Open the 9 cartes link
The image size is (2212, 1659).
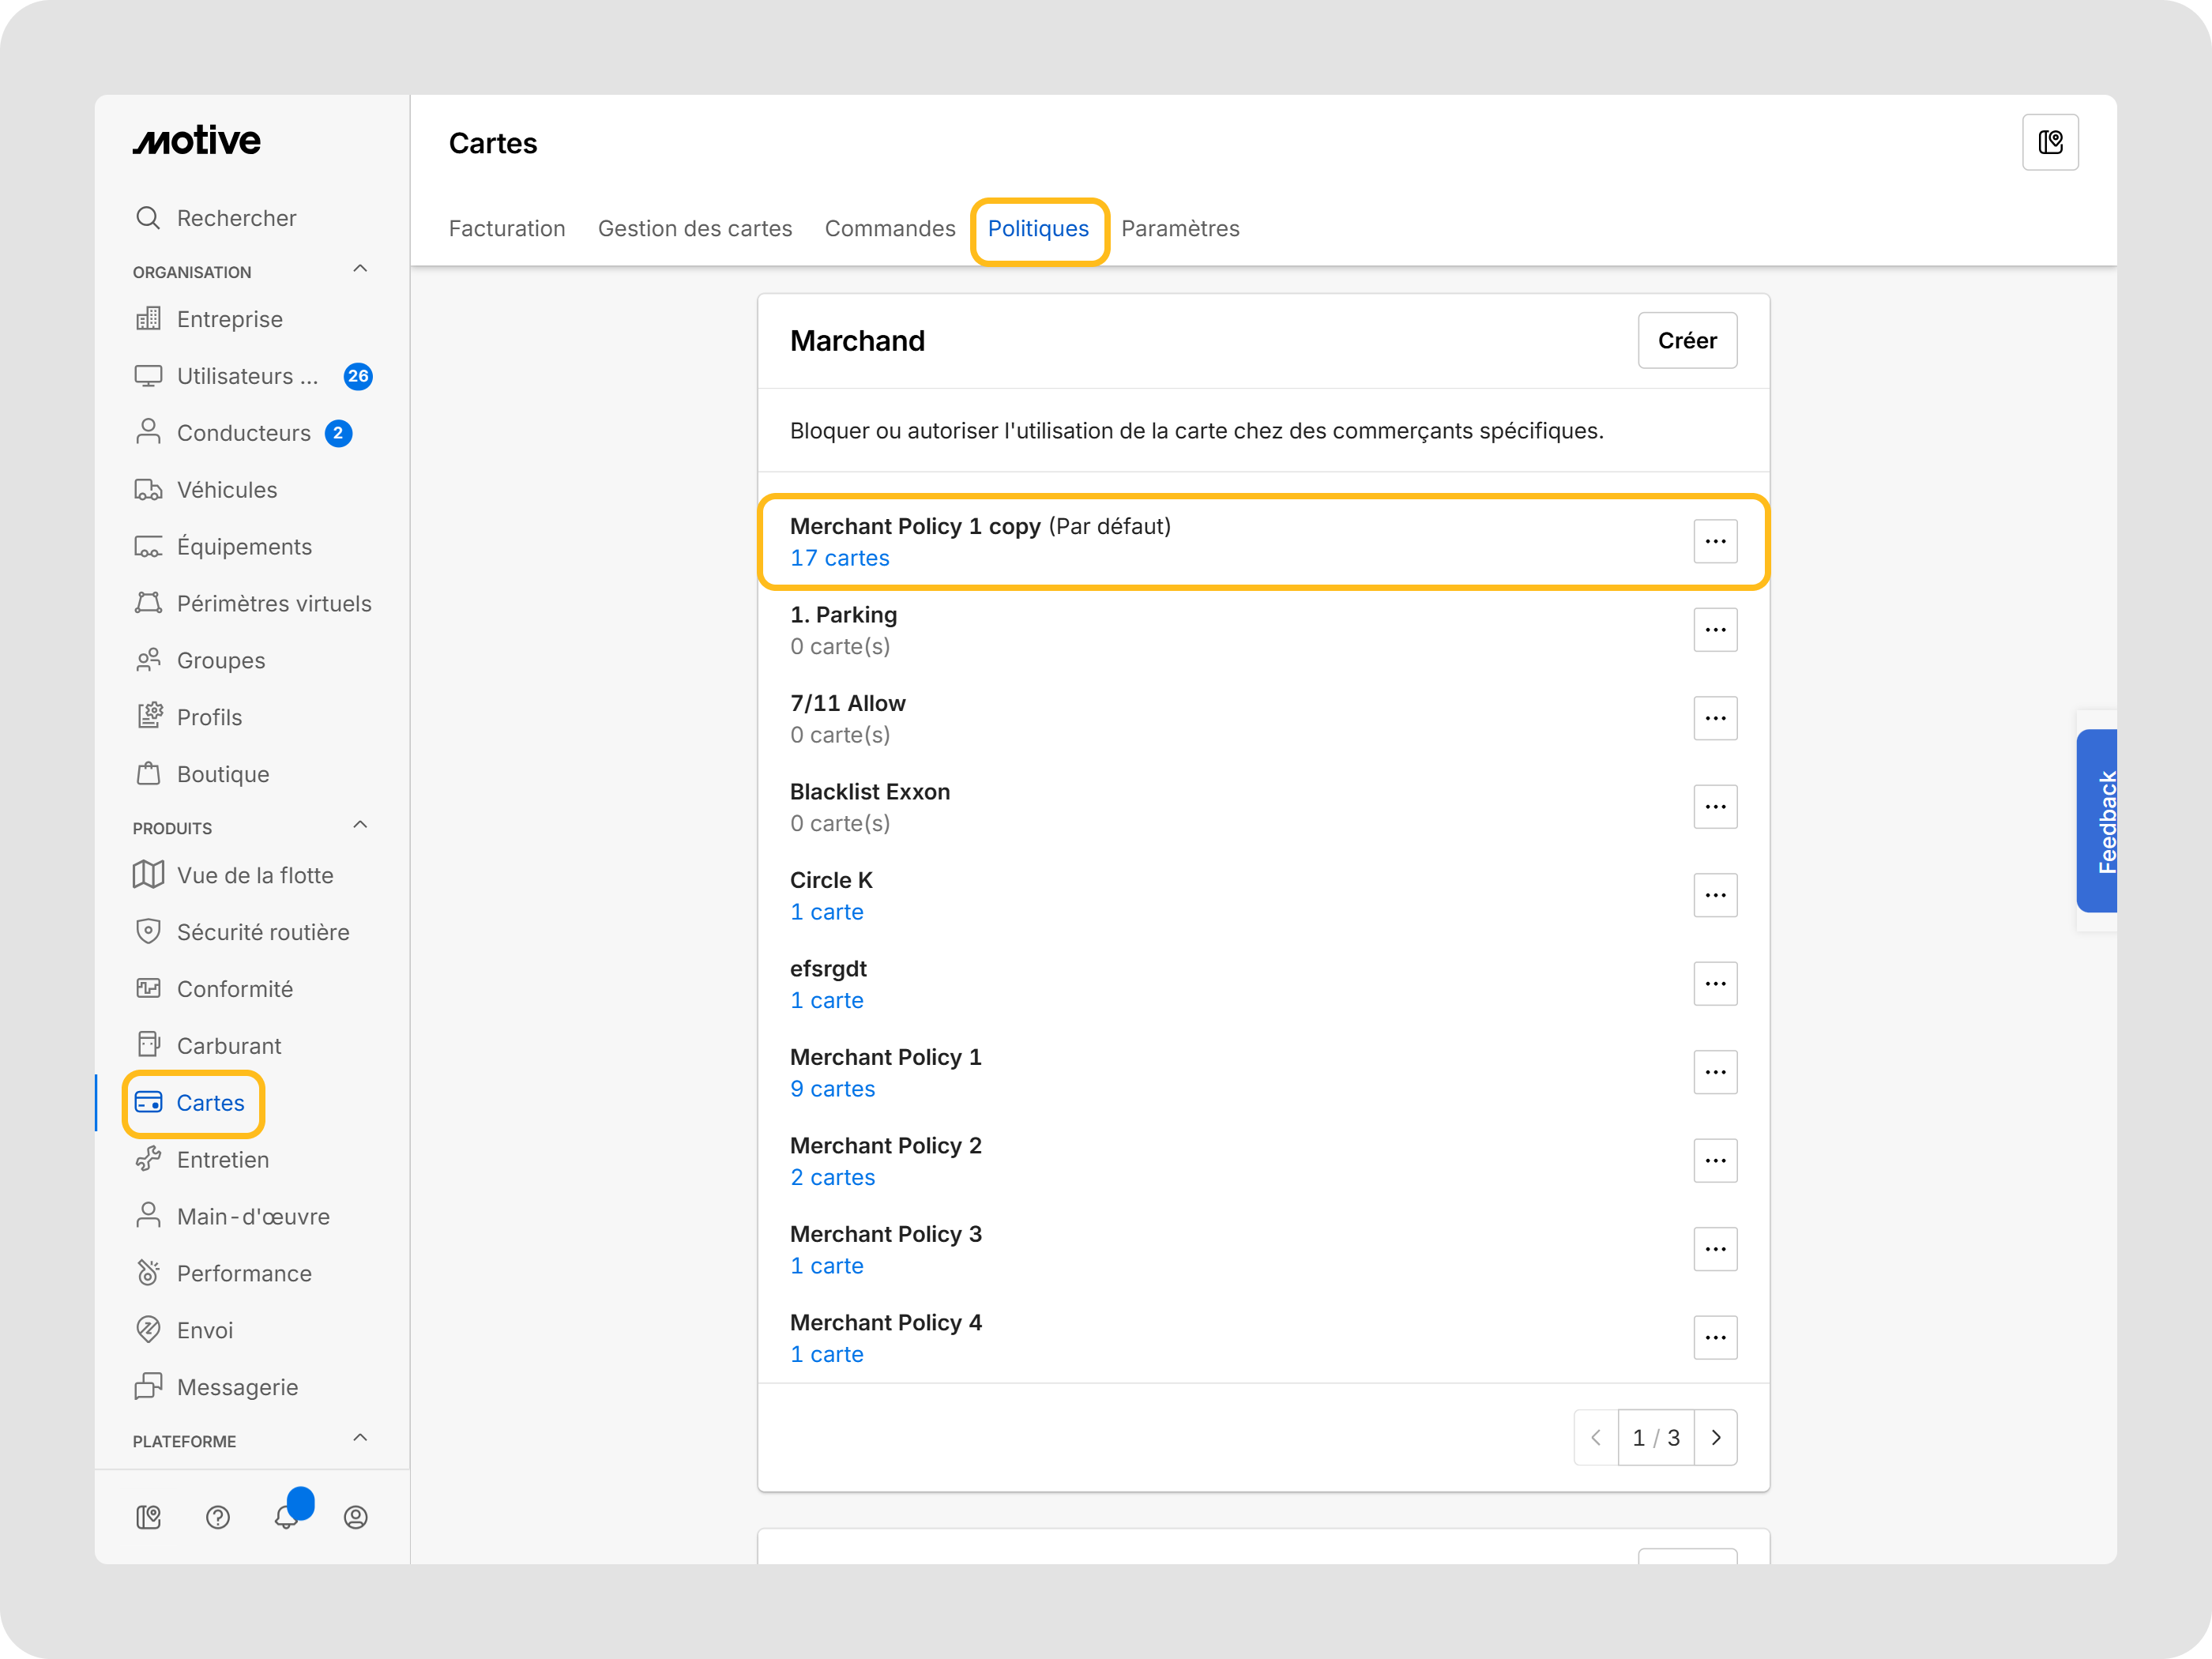click(x=832, y=1089)
